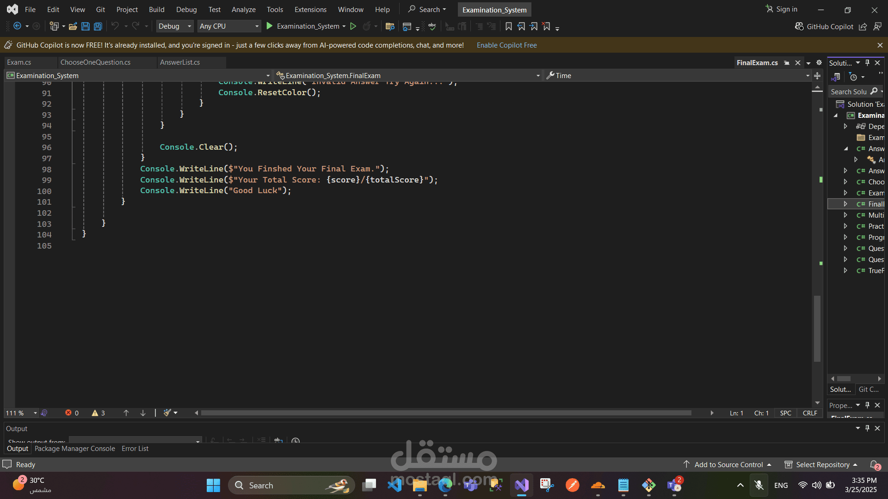Click the spell checker abc icon

tap(432, 26)
